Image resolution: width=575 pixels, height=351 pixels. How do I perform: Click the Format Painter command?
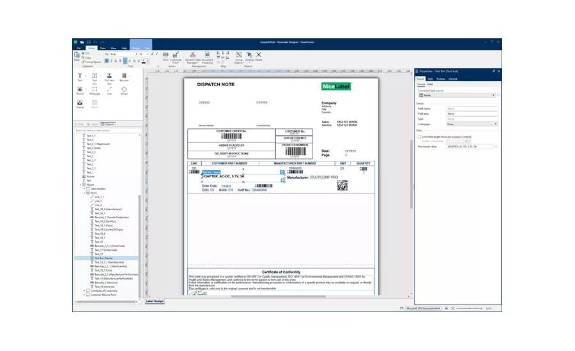[91, 62]
